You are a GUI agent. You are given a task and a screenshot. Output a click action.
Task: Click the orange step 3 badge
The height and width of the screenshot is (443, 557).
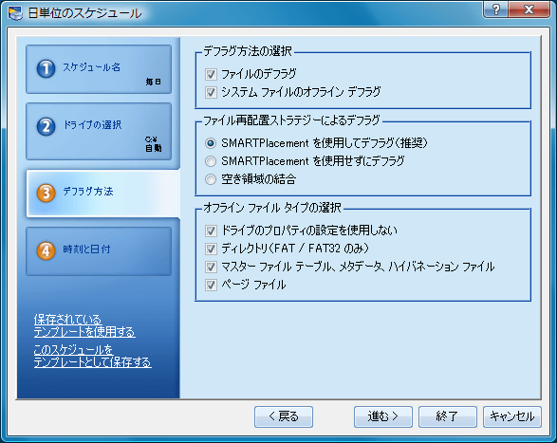[46, 193]
